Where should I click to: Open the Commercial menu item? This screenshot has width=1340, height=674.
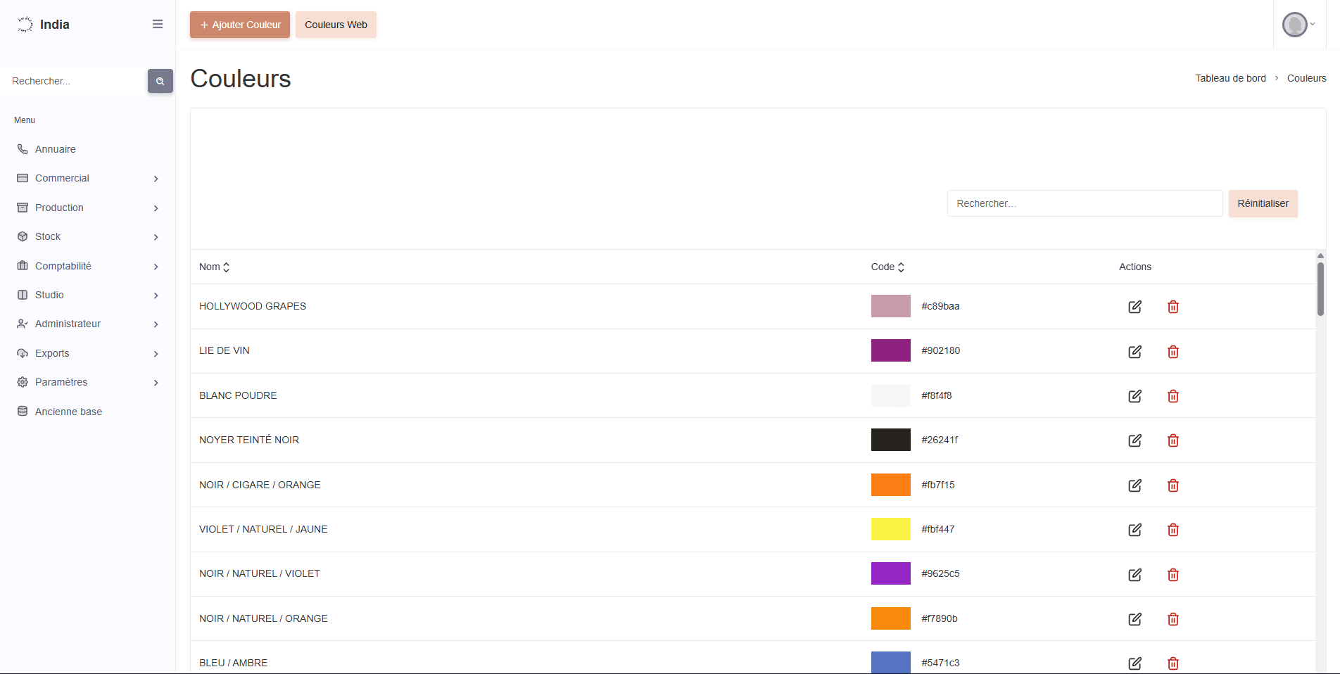tap(62, 178)
